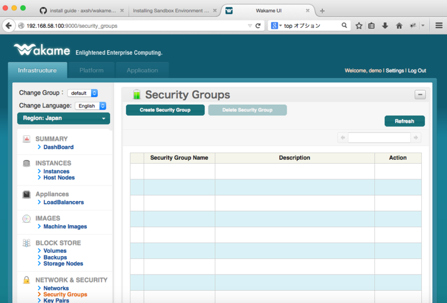Open the search engine selector arrow
This screenshot has height=303, width=447.
pos(280,26)
